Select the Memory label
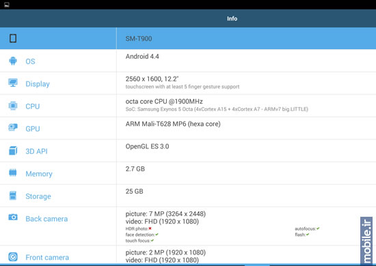This screenshot has width=376, height=266. tap(39, 174)
